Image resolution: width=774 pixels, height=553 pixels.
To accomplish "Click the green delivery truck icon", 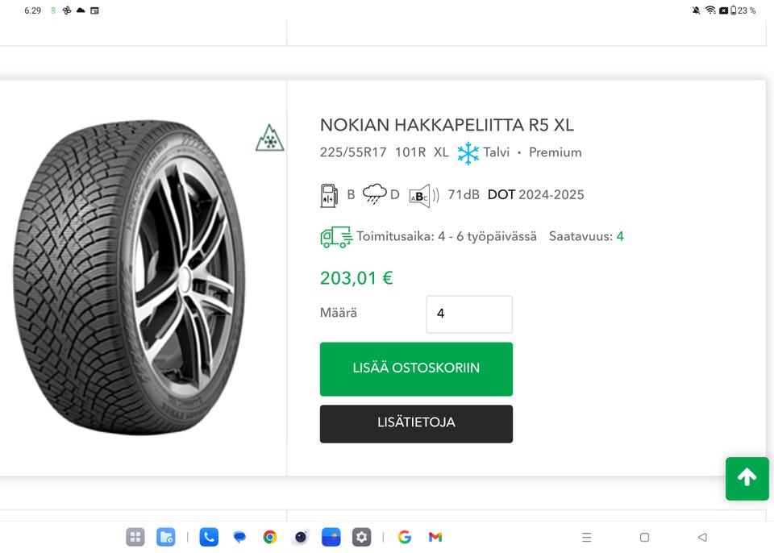I will [336, 237].
